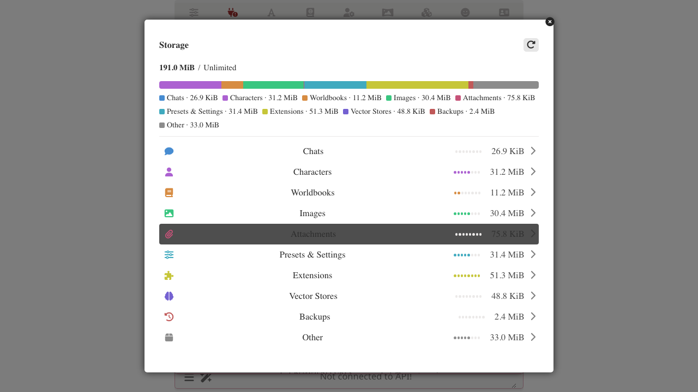Click the Attachments legend entry 75.8 KiB
This screenshot has height=392, width=698.
(495, 98)
